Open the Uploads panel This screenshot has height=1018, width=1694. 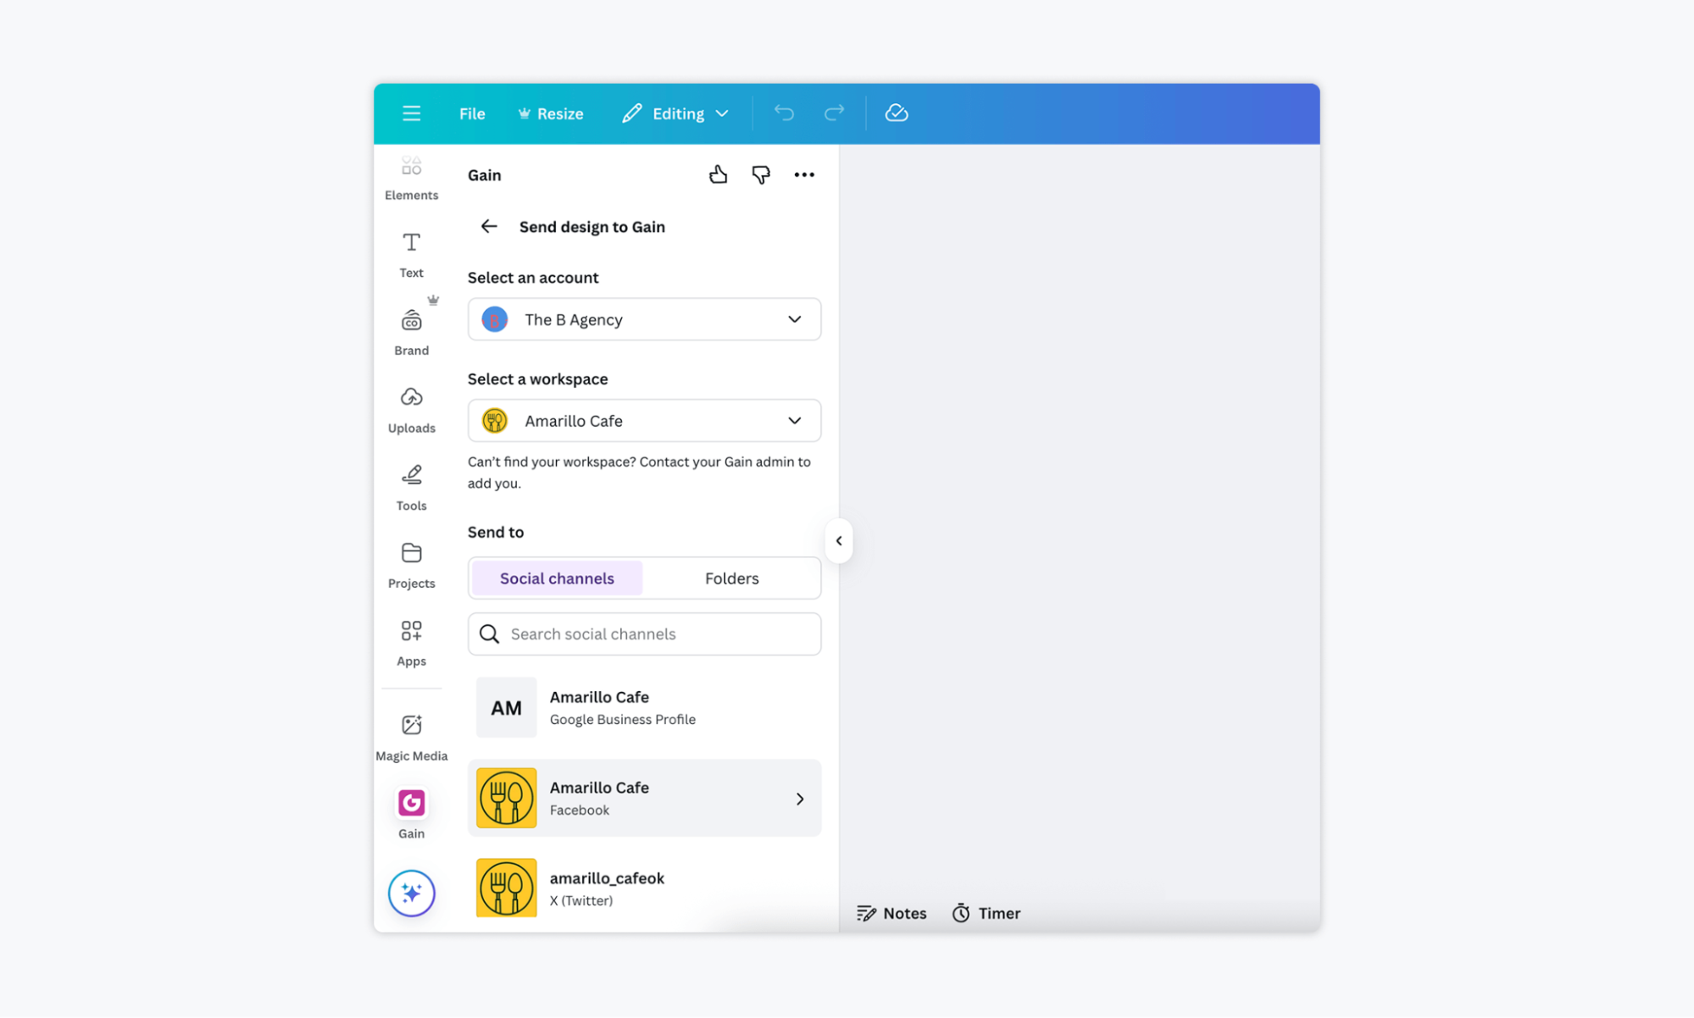coord(411,409)
